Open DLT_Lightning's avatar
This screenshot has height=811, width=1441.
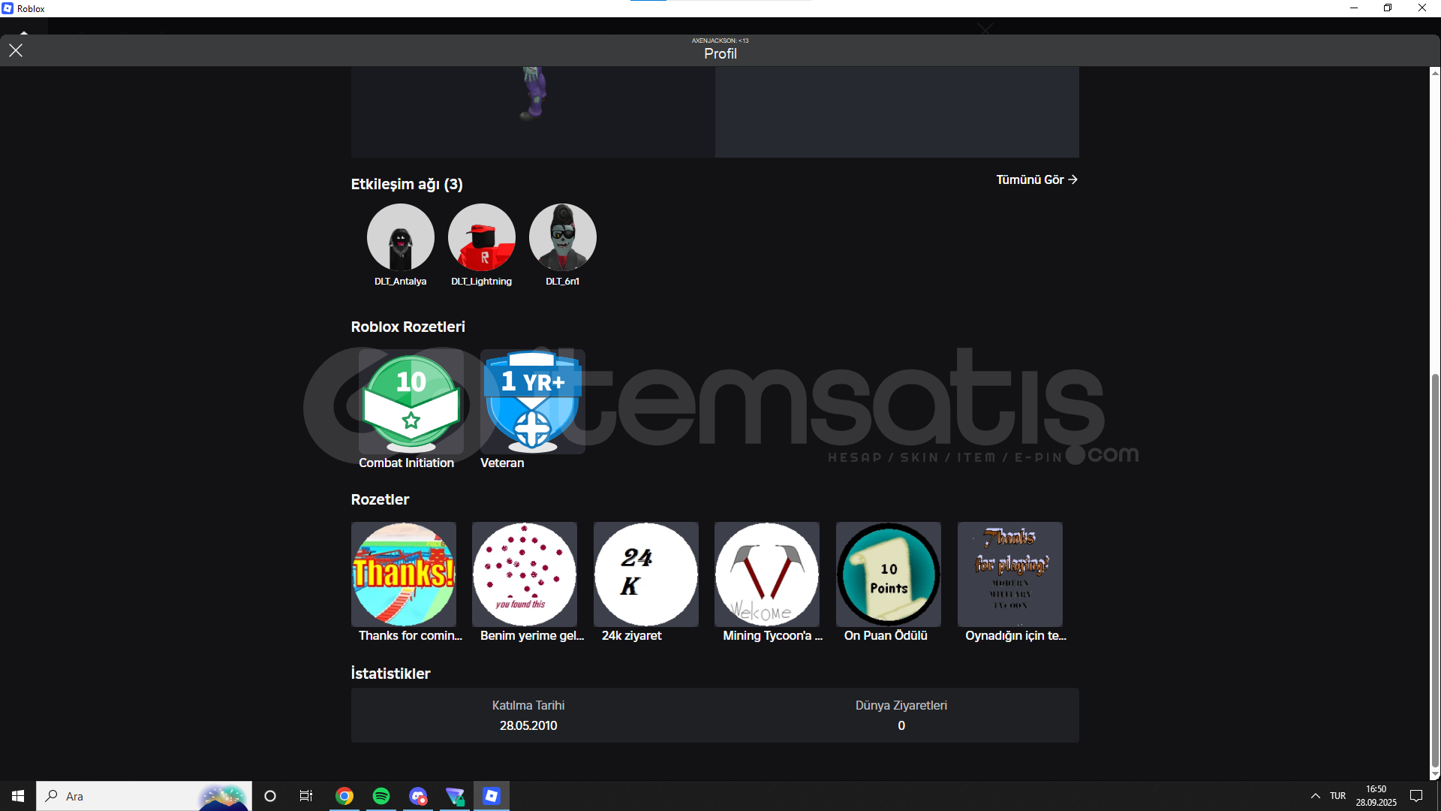482,237
